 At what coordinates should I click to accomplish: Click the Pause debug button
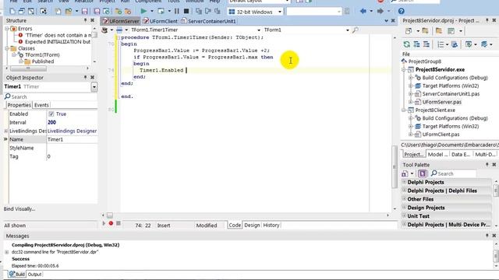pos(177,12)
